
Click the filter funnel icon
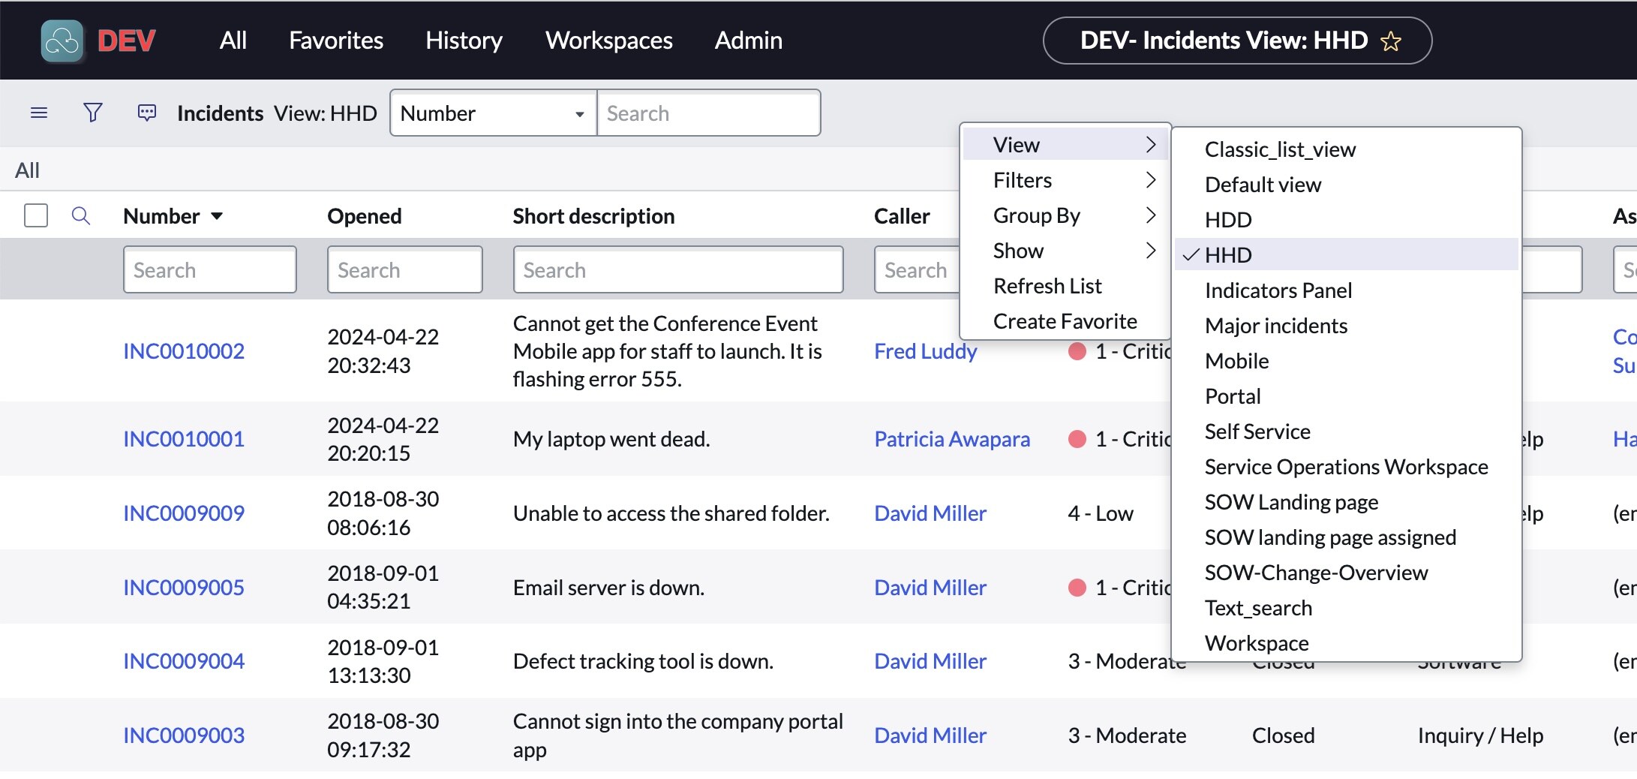92,113
